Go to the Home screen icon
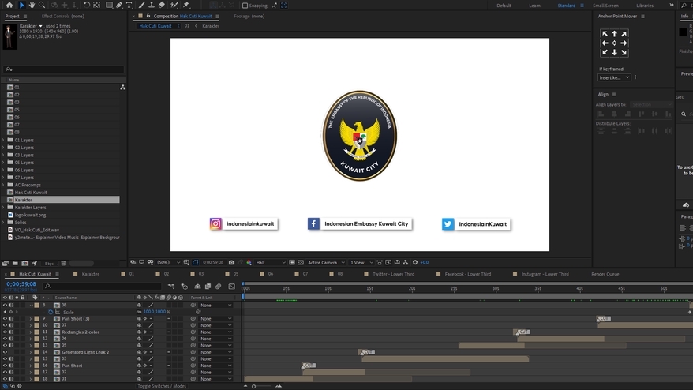Screen dimensions: 693x390 pyautogui.click(x=9, y=6)
